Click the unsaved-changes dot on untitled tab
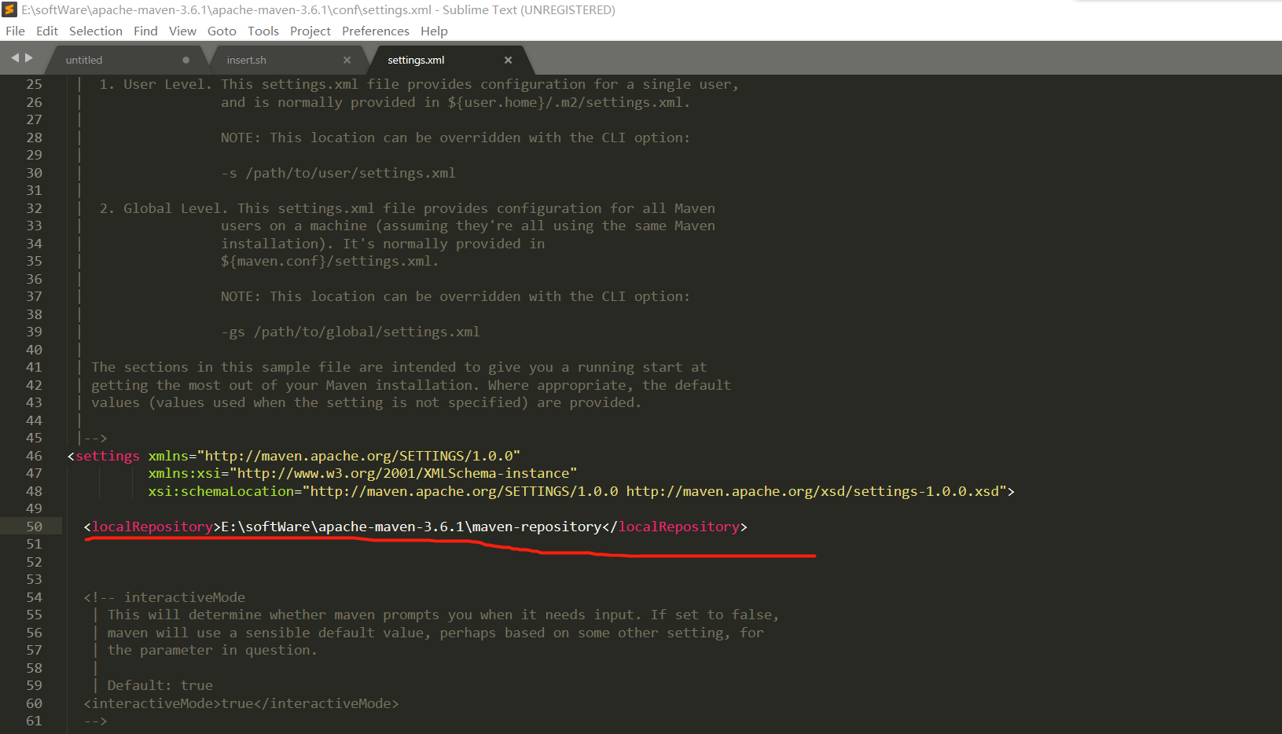Screen dimensions: 1282x734 (x=186, y=60)
